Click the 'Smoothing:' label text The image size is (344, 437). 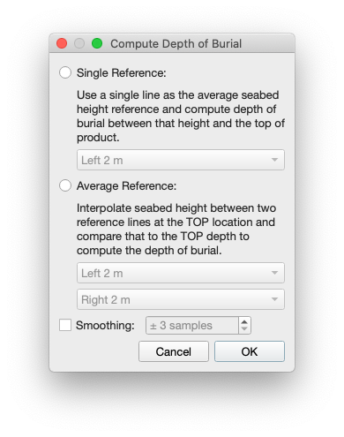(x=105, y=325)
